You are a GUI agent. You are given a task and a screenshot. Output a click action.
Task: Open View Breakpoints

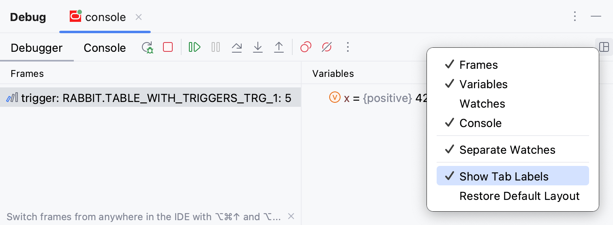click(306, 47)
